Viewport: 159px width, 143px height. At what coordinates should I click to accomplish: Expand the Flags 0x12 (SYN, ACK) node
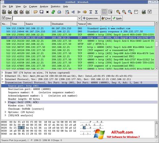5,102
